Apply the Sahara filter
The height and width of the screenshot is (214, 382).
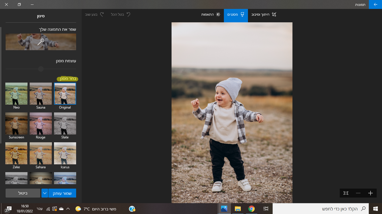[41, 153]
